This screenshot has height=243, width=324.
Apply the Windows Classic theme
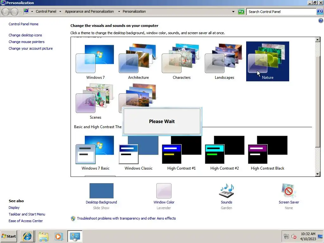point(138,153)
